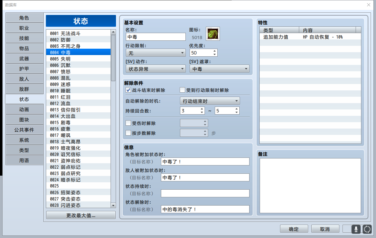This screenshot has width=376, height=238.
Task: Select state 0027 突击姿态
Action: (x=78, y=199)
